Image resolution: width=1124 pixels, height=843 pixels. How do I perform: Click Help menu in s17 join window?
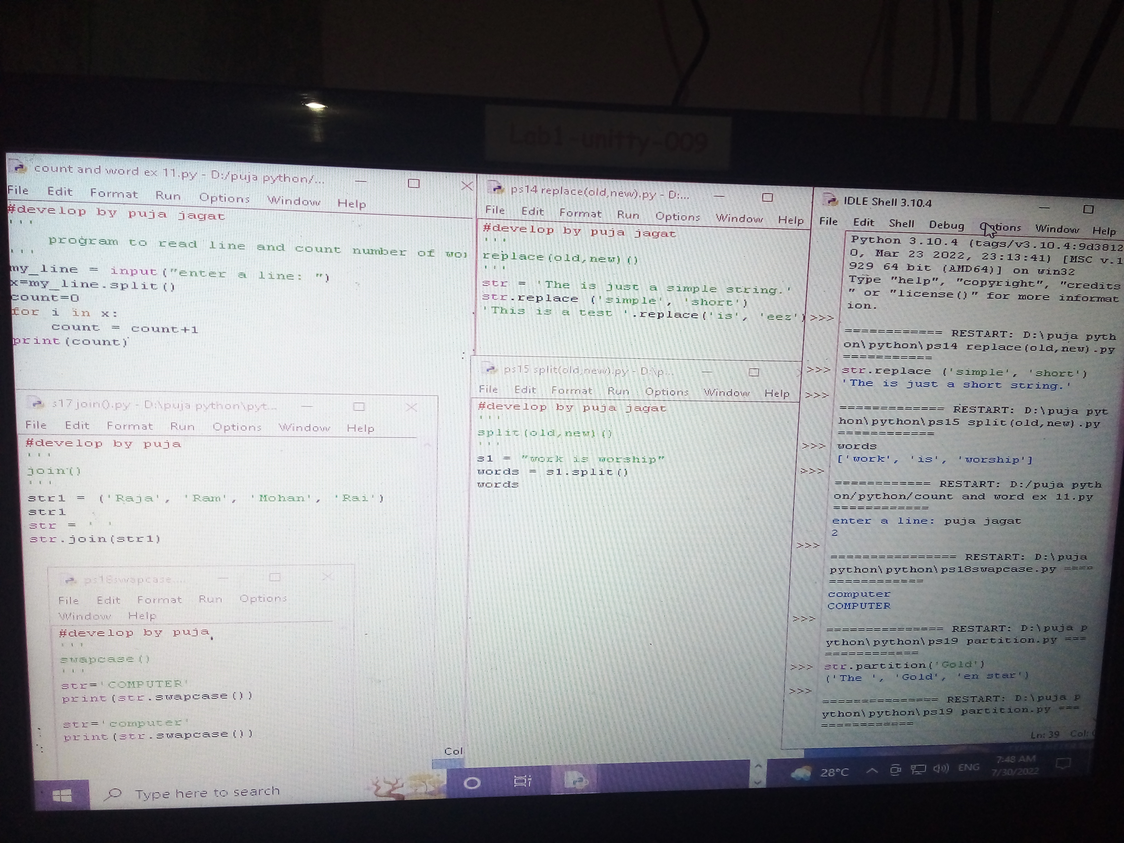pyautogui.click(x=360, y=428)
